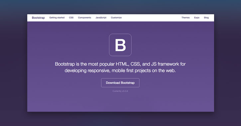Viewport: 241px width, 126px height.
Task: Click the large Bootstrap B logo
Action: (x=120, y=45)
